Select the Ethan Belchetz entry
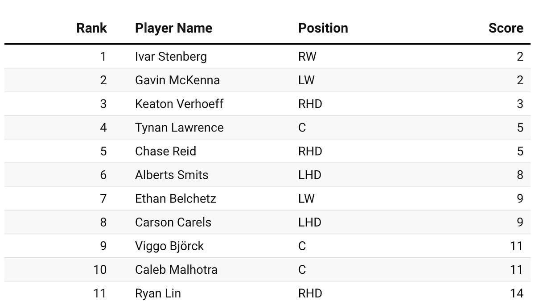Viewport: 535px width, 301px height. pos(175,198)
